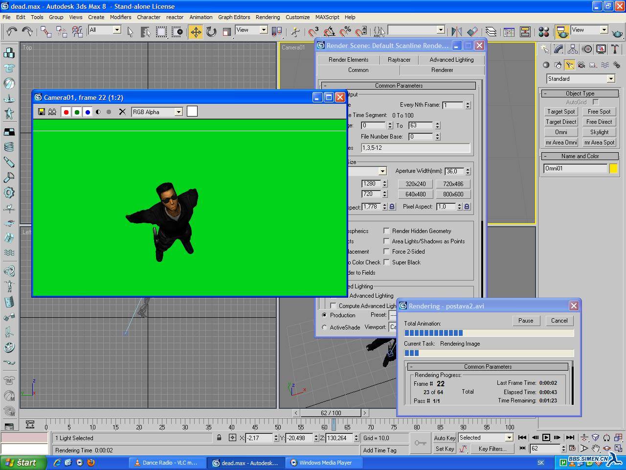Enable Area Lights/Shadows as Points checkbox
The width and height of the screenshot is (626, 470).
click(x=386, y=241)
